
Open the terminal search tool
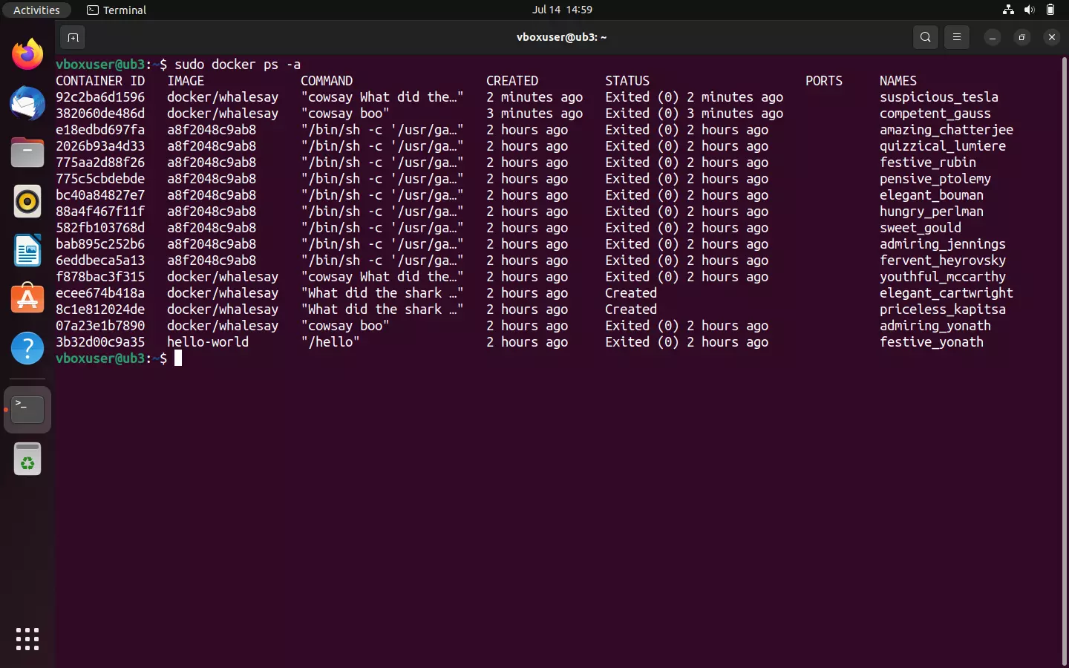point(925,36)
